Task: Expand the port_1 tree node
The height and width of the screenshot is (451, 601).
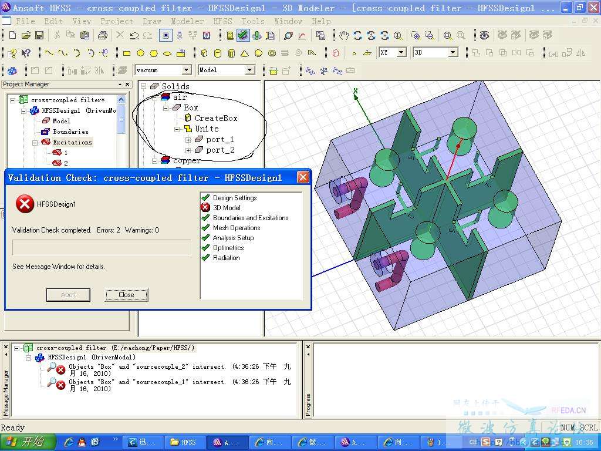Action: [x=188, y=140]
